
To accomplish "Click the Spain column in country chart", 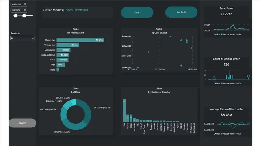I will [131, 118].
